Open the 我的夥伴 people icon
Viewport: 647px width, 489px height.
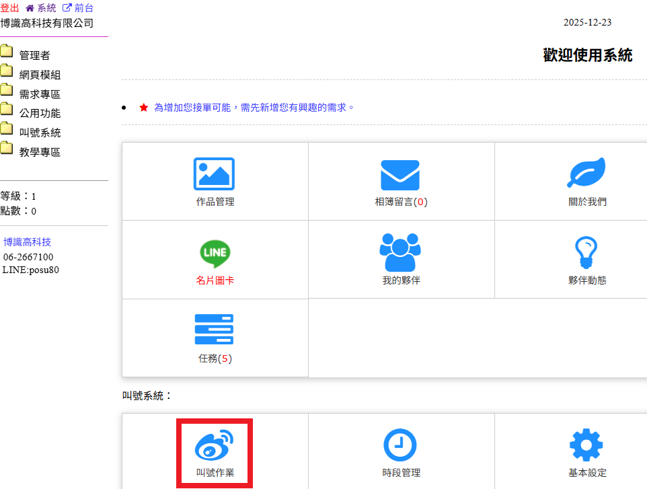pyautogui.click(x=400, y=252)
